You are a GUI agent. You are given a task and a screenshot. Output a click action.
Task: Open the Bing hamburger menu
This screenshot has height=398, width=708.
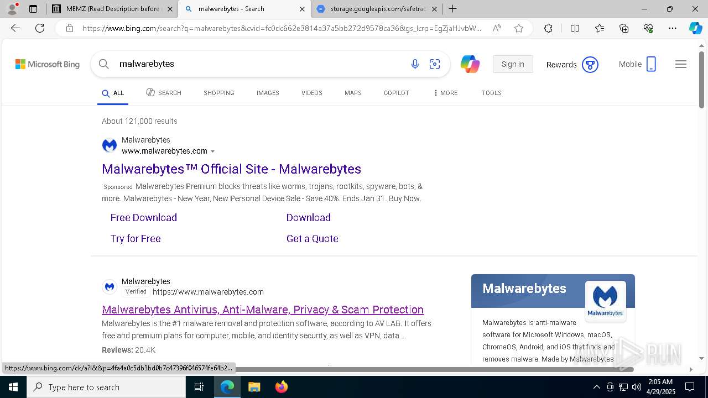coord(681,64)
